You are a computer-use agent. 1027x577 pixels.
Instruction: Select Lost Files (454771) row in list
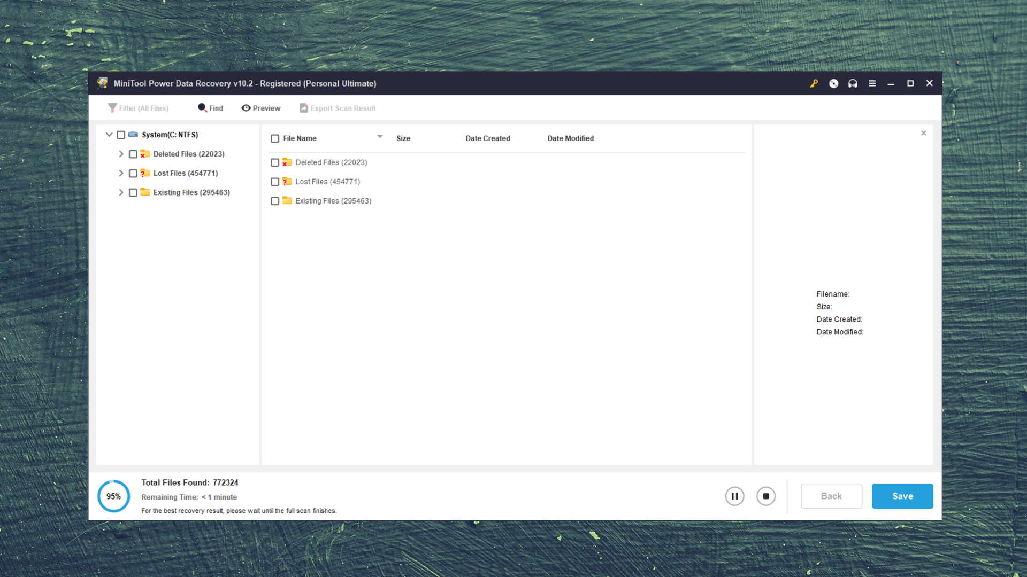point(327,182)
